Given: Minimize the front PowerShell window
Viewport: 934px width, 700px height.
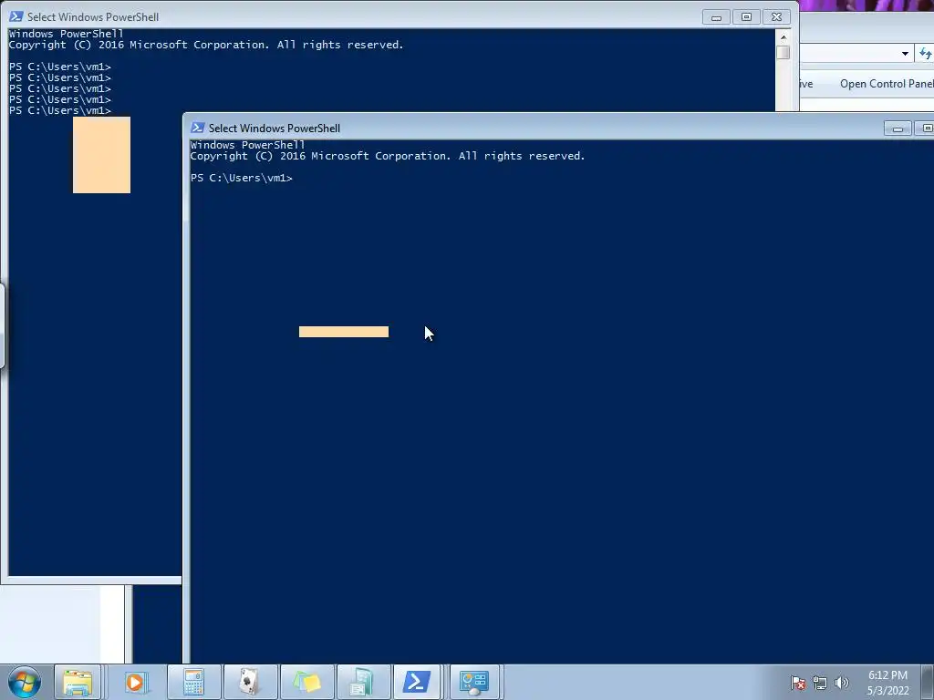Looking at the screenshot, I should coord(898,128).
